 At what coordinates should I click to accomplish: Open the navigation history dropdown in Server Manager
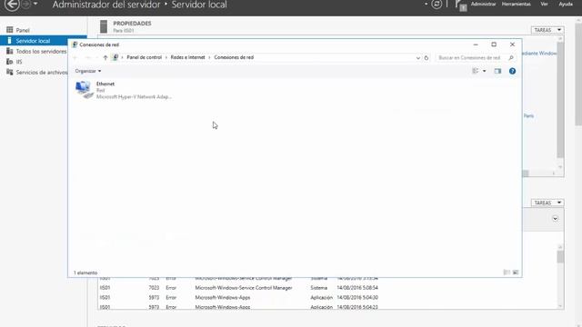click(35, 4)
